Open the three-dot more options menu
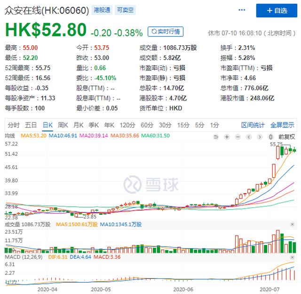This screenshot has height=294, width=301. click(242, 10)
